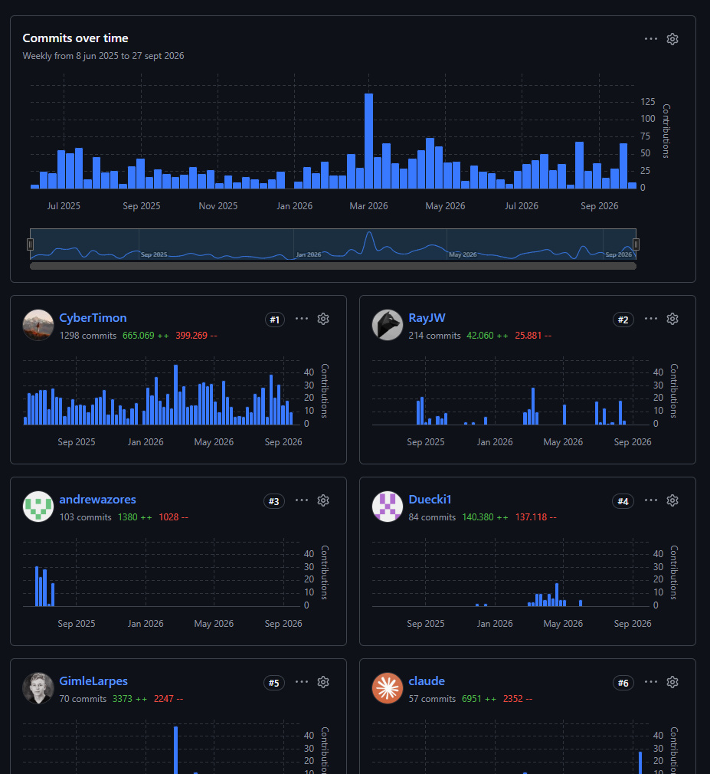Click the "Commits over time" heading
This screenshot has width=710, height=774.
click(x=76, y=38)
